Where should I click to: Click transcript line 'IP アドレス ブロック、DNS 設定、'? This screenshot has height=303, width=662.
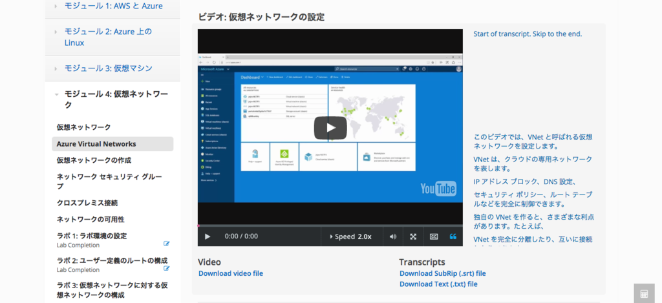[525, 182]
